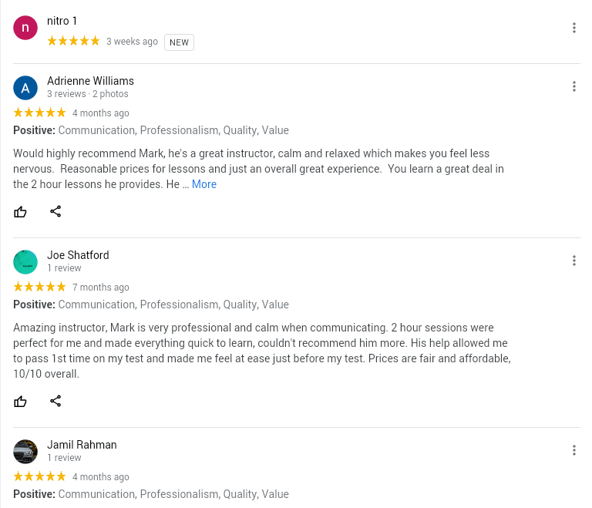Open more options for Joe Shatford's review

coord(574,261)
